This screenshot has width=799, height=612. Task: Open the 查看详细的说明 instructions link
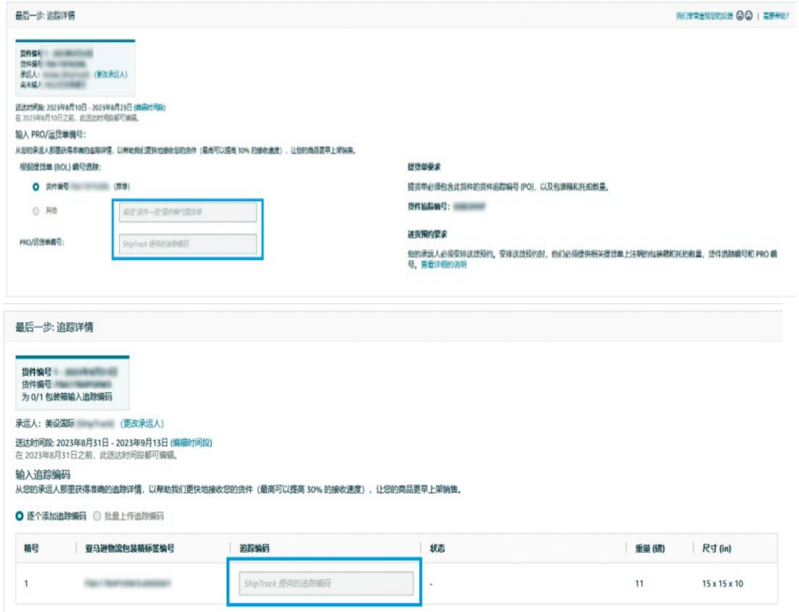point(444,265)
